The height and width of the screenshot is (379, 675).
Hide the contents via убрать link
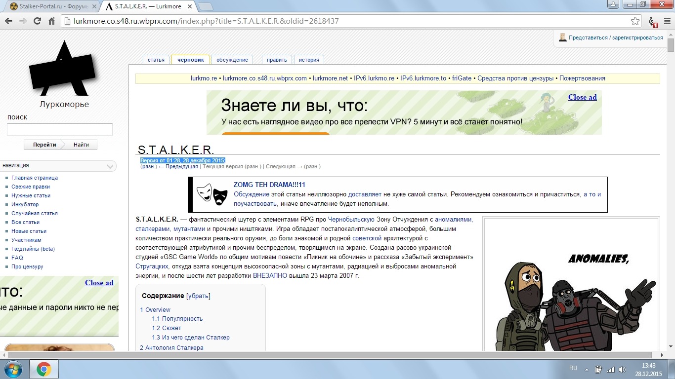pyautogui.click(x=198, y=296)
